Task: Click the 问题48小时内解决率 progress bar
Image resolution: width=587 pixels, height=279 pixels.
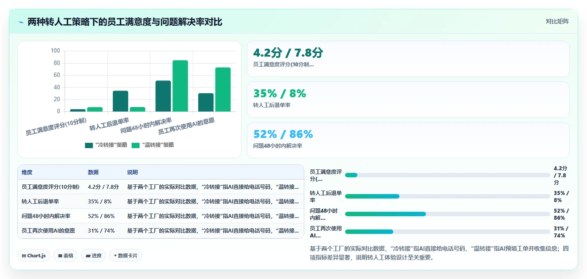Action: click(x=447, y=214)
